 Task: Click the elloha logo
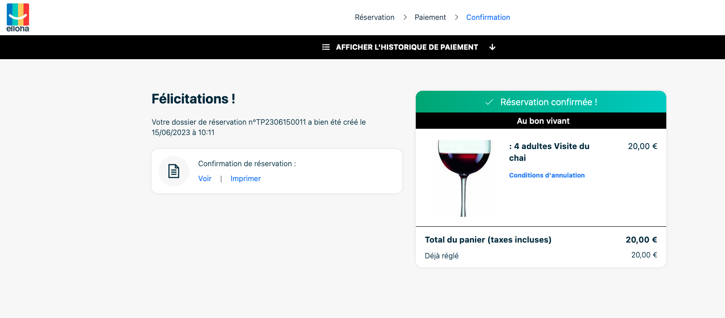(18, 17)
